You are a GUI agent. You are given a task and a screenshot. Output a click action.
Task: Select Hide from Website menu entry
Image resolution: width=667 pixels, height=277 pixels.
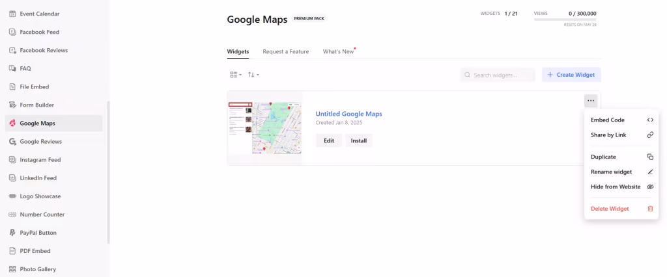point(621,187)
